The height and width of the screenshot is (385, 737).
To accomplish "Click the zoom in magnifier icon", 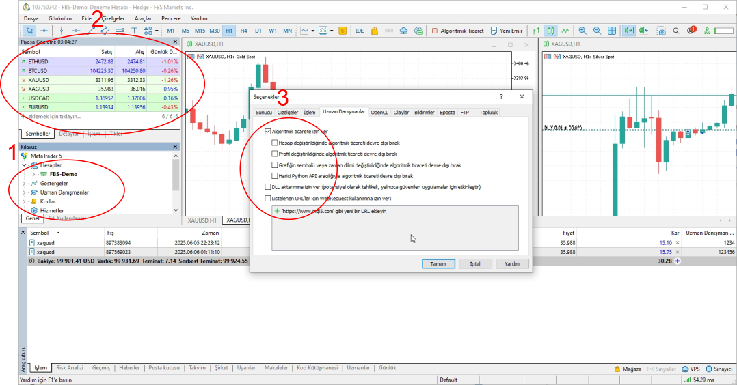I will tap(582, 31).
